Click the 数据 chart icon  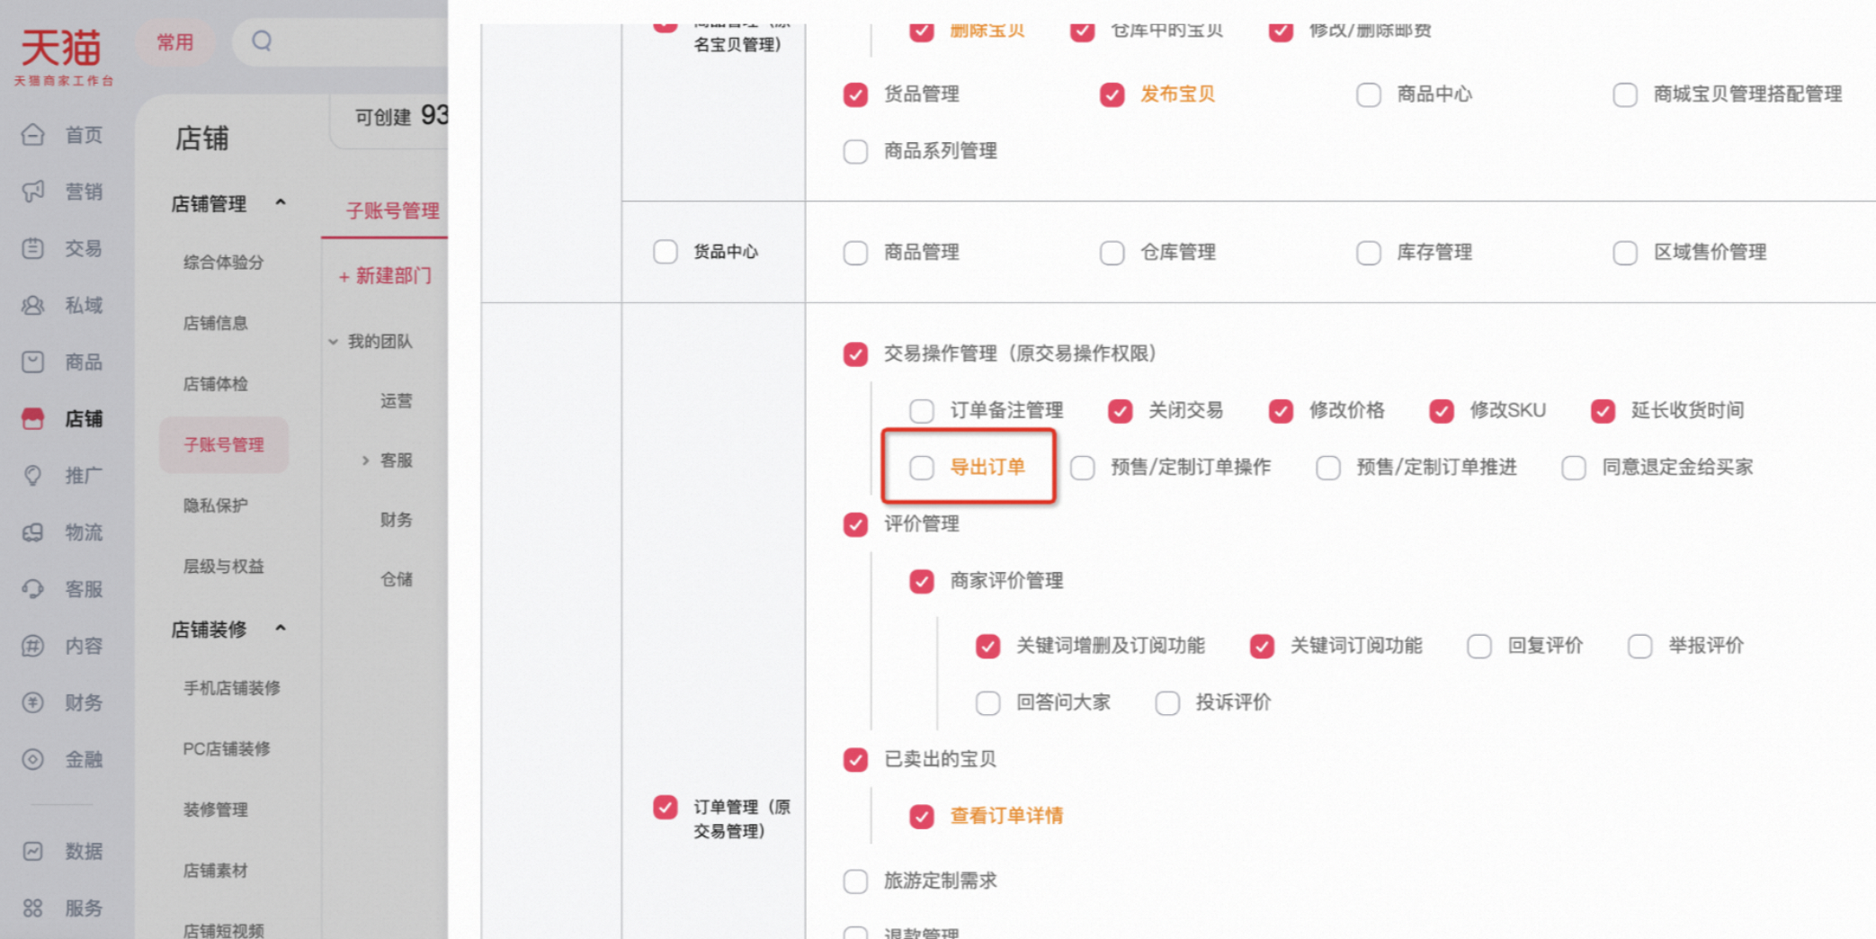pyautogui.click(x=33, y=851)
